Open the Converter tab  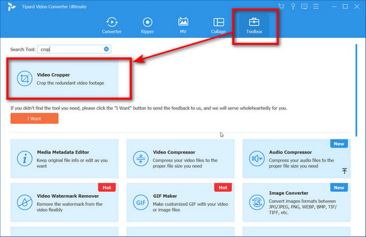click(112, 26)
